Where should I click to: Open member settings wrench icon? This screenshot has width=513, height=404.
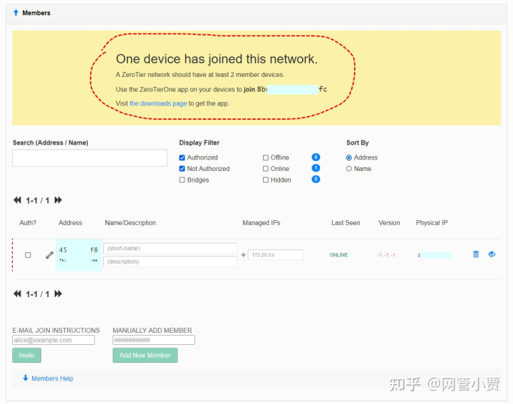[x=49, y=255]
